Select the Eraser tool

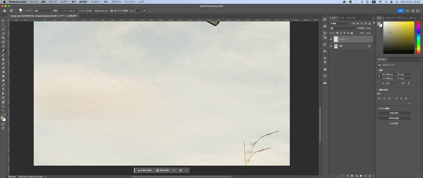pyautogui.click(x=3, y=68)
